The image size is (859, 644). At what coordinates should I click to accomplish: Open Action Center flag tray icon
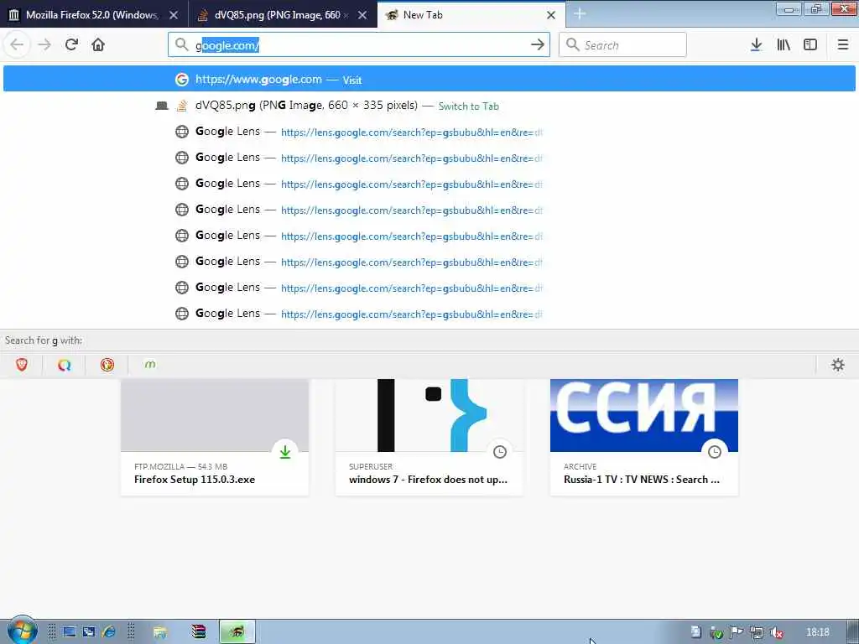pos(737,632)
